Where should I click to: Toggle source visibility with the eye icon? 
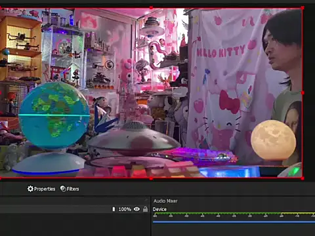(136, 209)
